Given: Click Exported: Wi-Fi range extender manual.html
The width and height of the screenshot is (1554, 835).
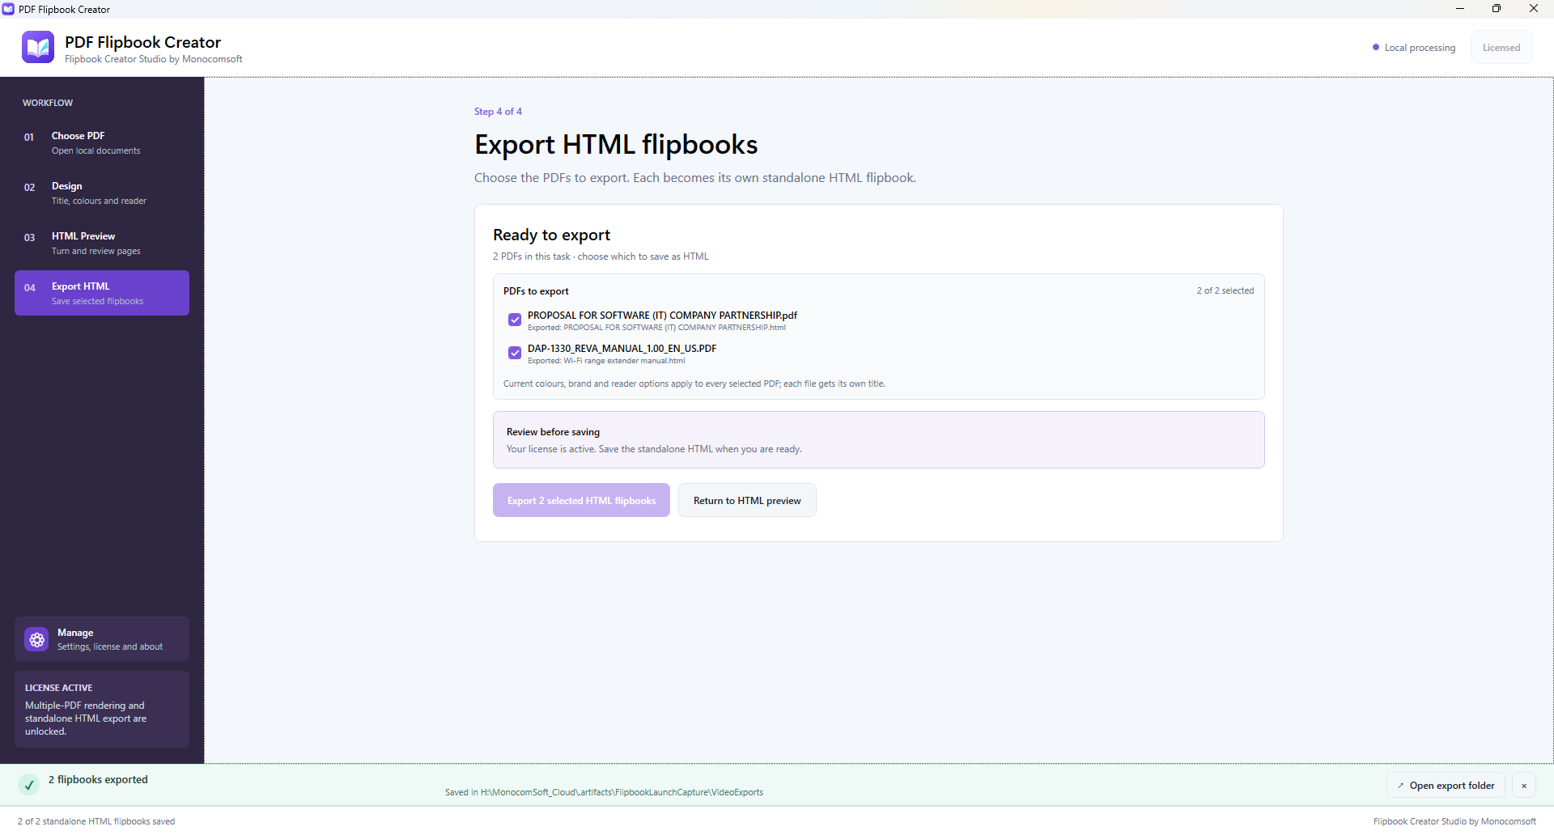Looking at the screenshot, I should tap(606, 361).
